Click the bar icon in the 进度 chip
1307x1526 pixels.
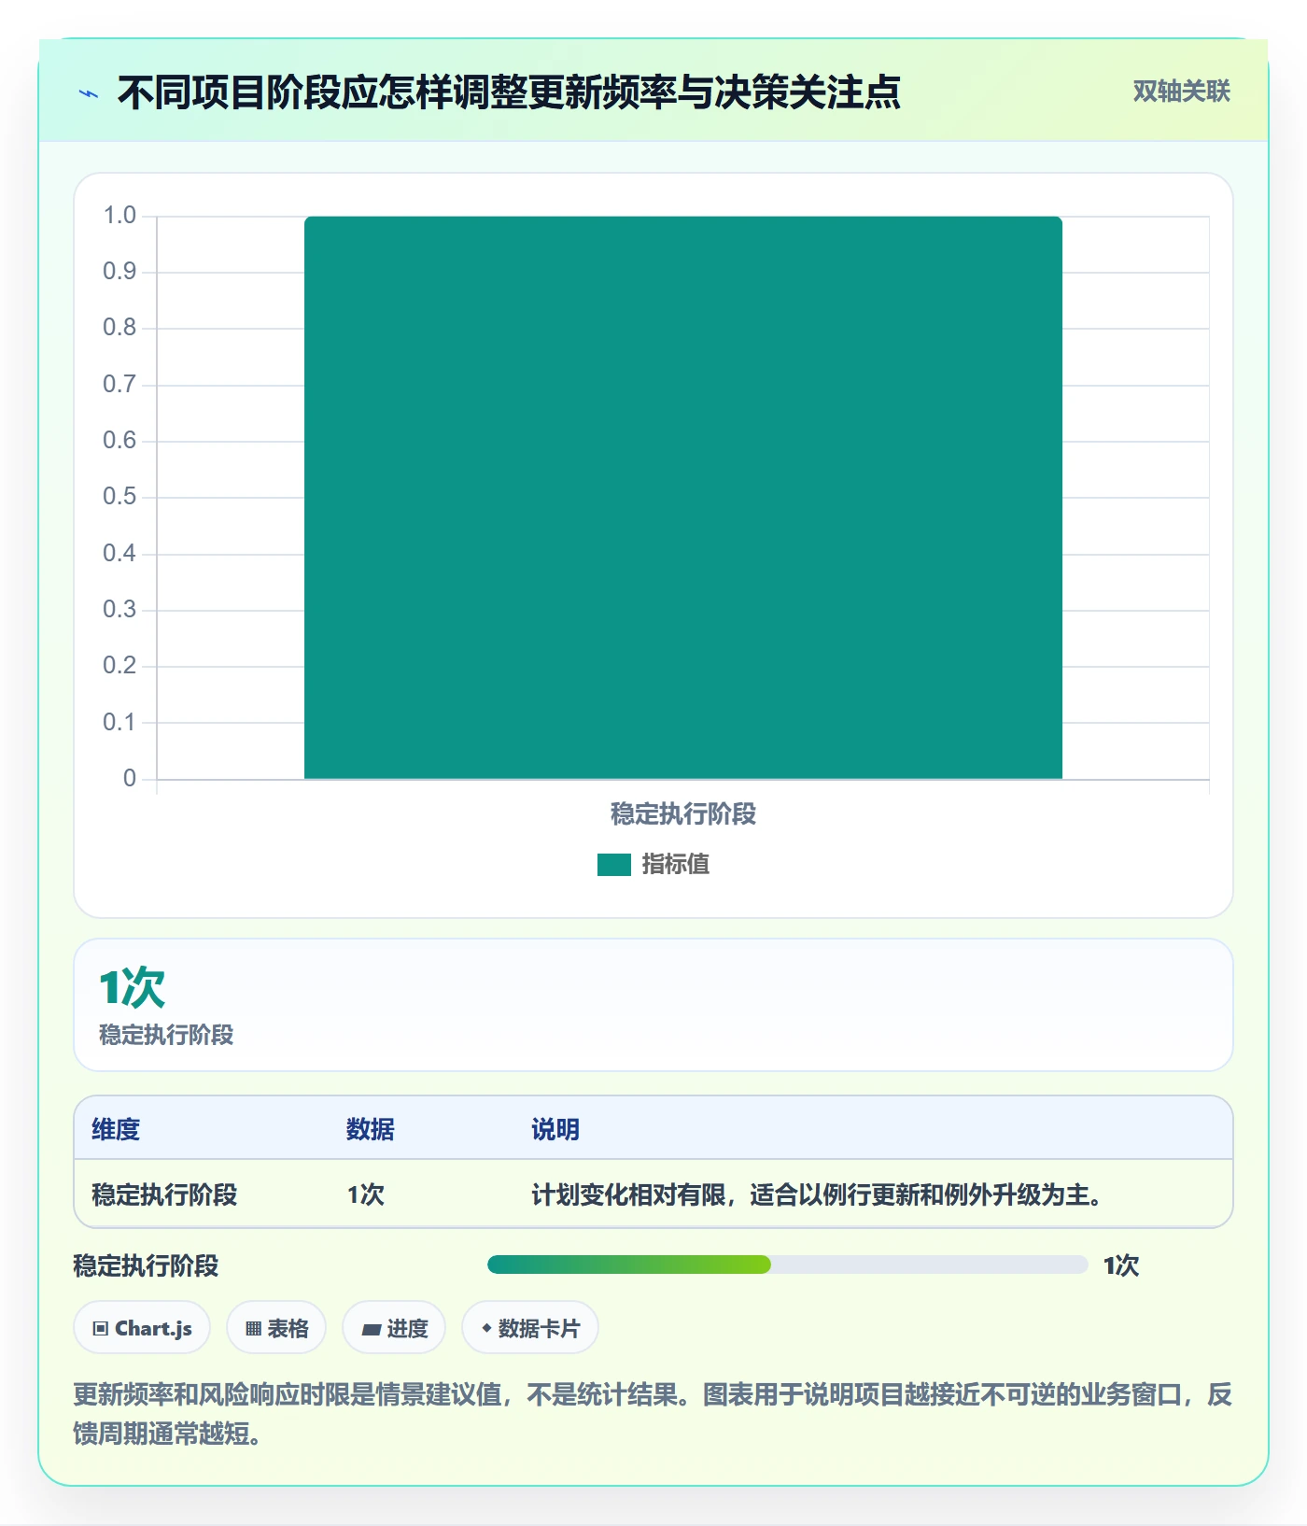click(372, 1329)
